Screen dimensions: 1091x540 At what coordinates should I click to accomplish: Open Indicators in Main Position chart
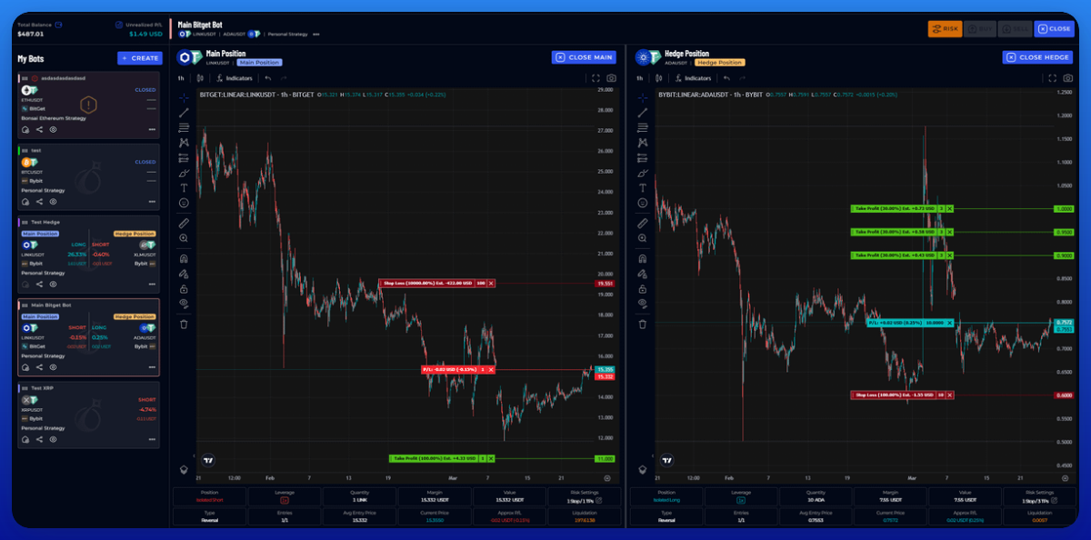pos(235,78)
